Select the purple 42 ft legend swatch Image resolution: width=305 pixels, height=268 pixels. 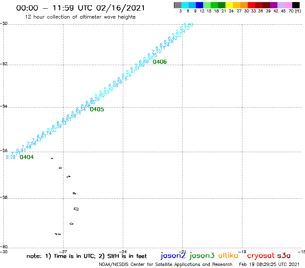pyautogui.click(x=274, y=5)
